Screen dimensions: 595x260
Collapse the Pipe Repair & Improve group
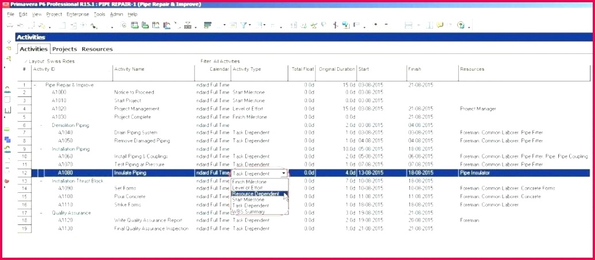click(x=34, y=84)
